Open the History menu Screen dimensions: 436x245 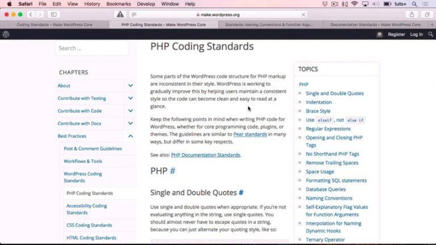tap(92, 4)
